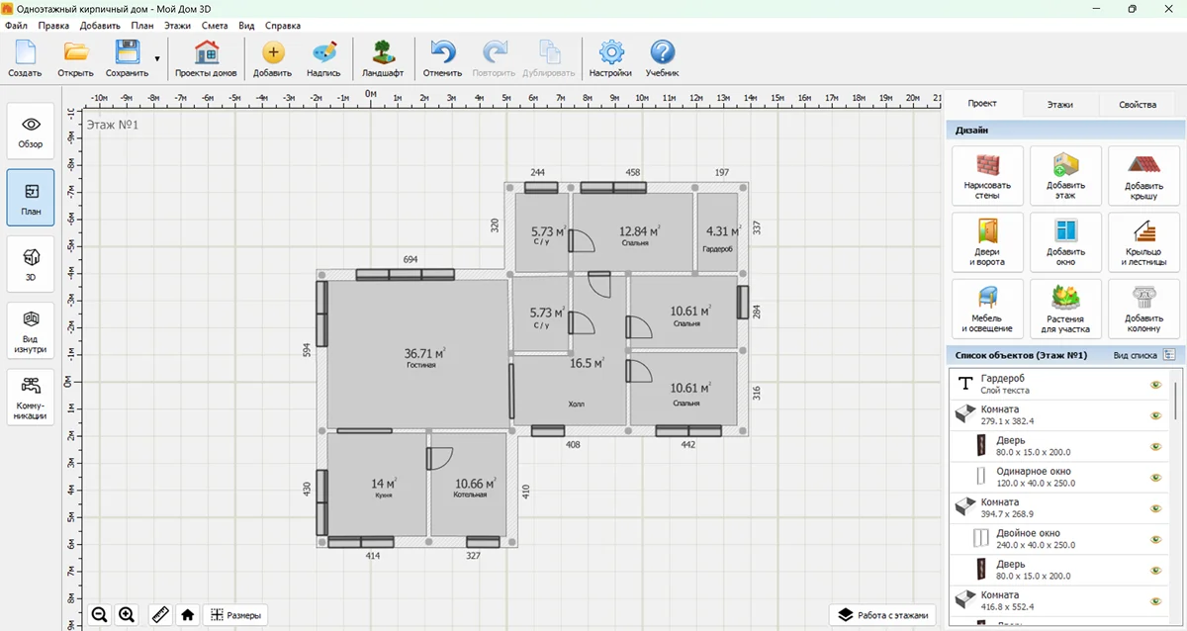Click Добавить крышу roof tool
Screen dimensions: 1187x631
coord(1143,176)
